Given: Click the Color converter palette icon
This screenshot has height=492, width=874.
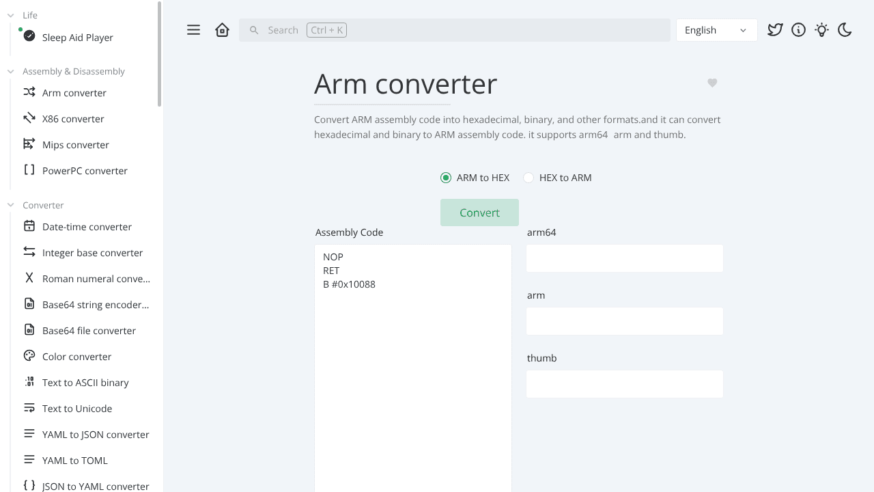Looking at the screenshot, I should point(29,356).
